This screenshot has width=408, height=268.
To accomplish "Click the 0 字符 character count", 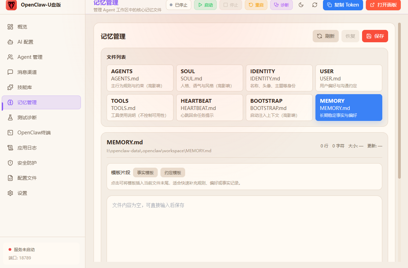I will pyautogui.click(x=338, y=146).
